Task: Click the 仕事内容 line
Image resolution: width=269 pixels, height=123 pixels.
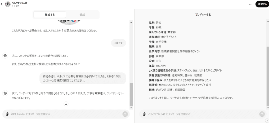Action: click(175, 51)
